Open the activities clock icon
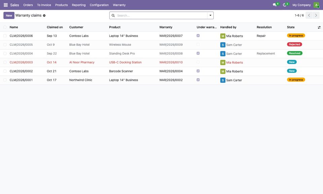This screenshot has width=323, height=194. pyautogui.click(x=285, y=5)
